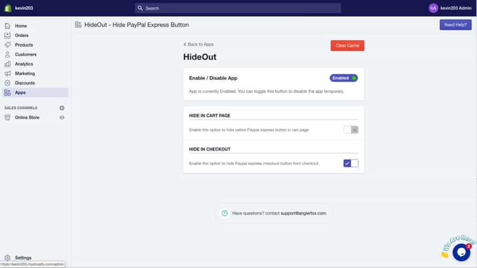Click the question mark help icon

[x=225, y=213]
